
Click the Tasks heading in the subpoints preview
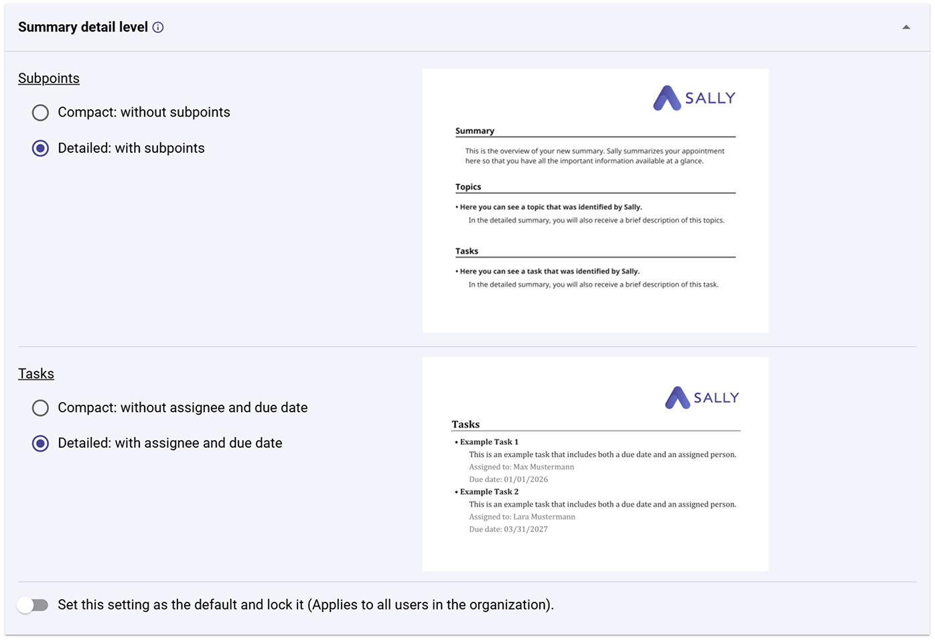click(x=467, y=251)
